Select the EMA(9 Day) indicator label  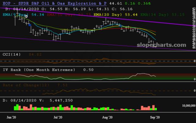pyautogui.click(x=14, y=14)
